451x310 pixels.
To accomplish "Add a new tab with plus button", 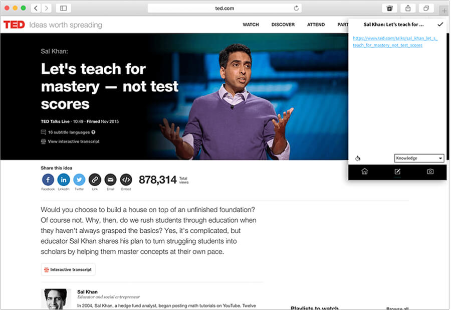I will click(x=444, y=11).
